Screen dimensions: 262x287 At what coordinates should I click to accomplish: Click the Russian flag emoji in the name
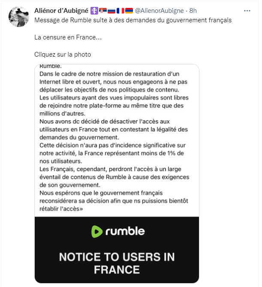coord(111,10)
